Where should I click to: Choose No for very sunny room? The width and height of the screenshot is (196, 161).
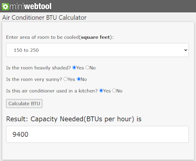tap(79, 79)
